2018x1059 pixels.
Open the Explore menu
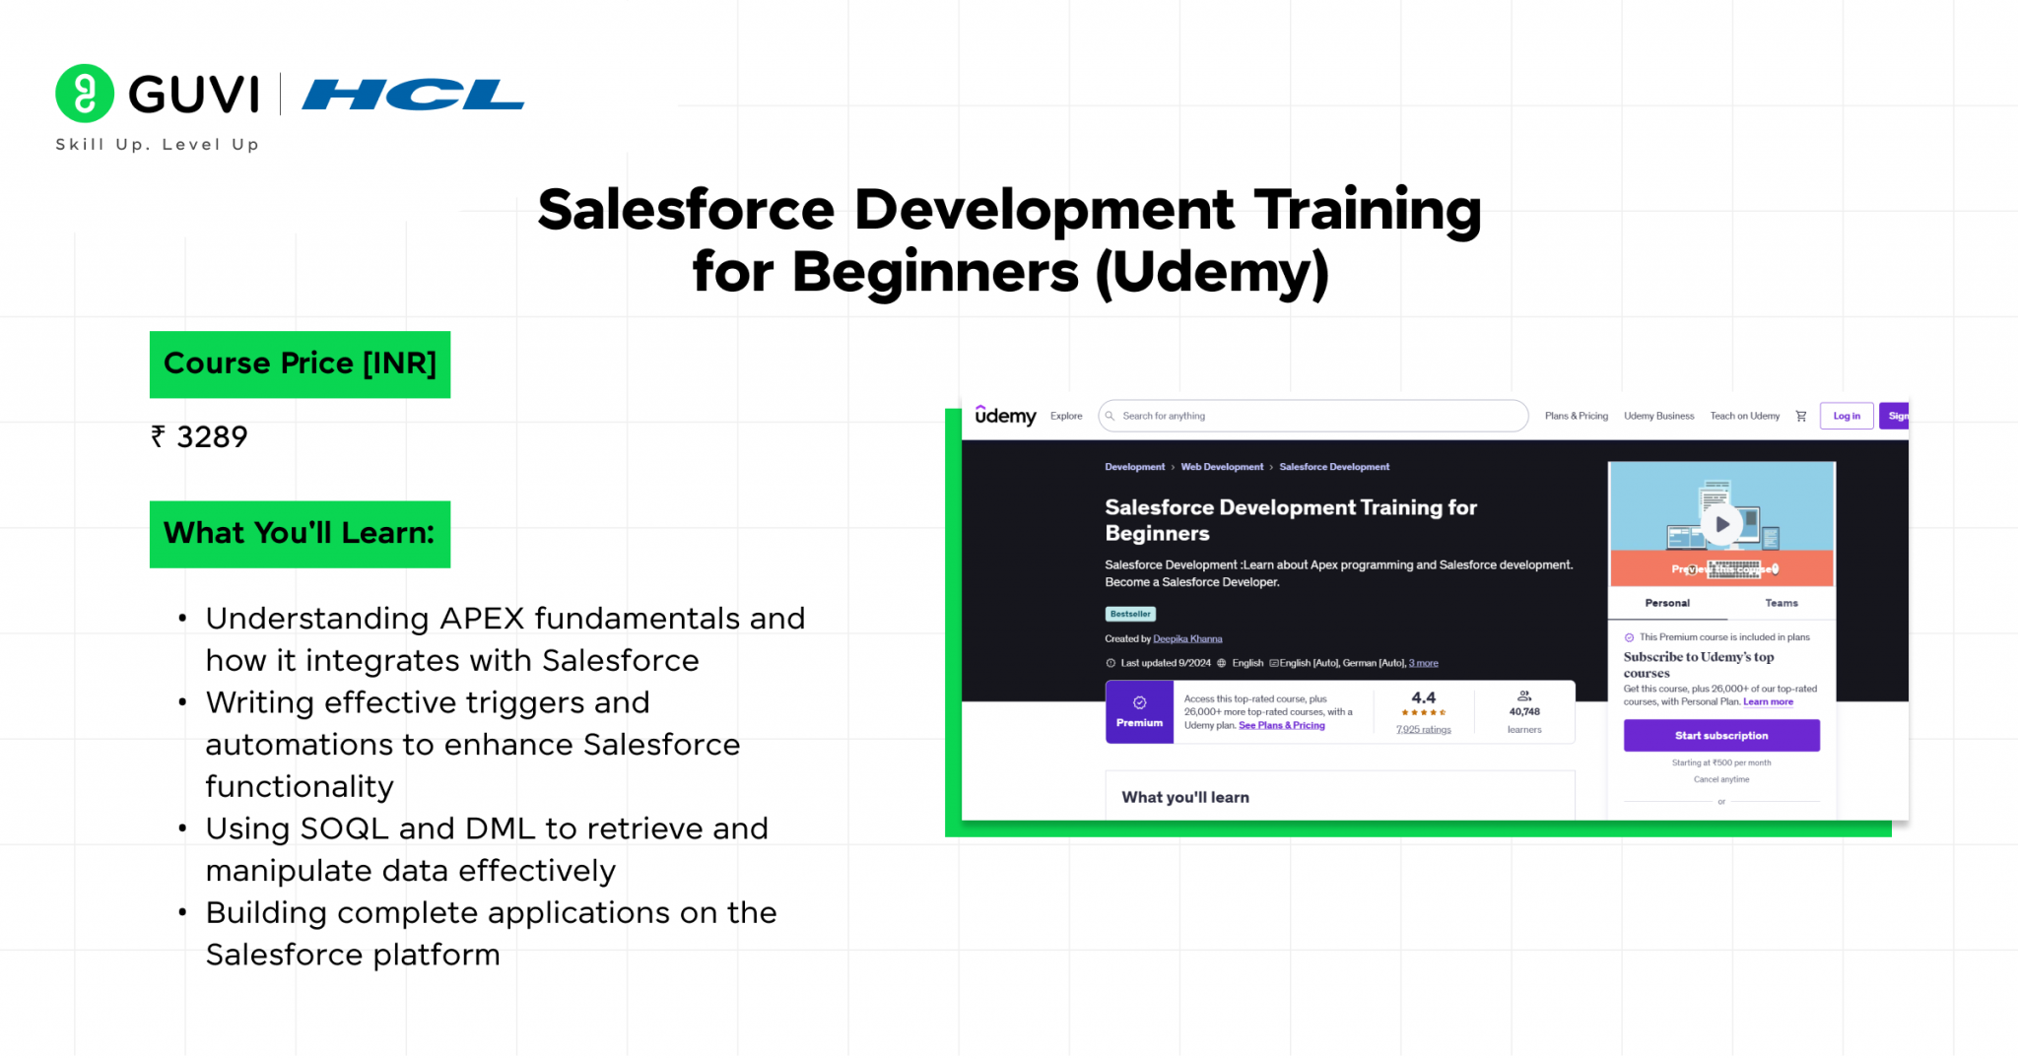pos(1065,416)
